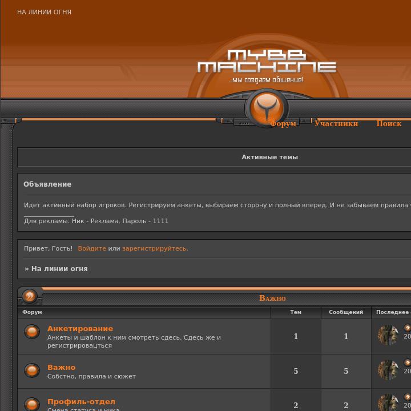
Task: Click the На линии огня breadcrumb
Action: coord(59,269)
